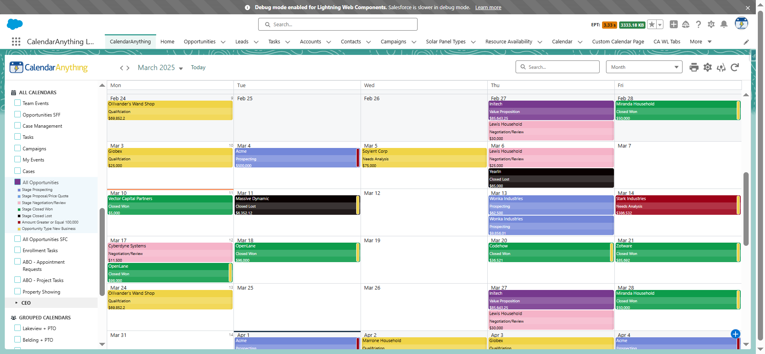
Task: Open the Vector Capital Partners event
Action: click(x=170, y=205)
